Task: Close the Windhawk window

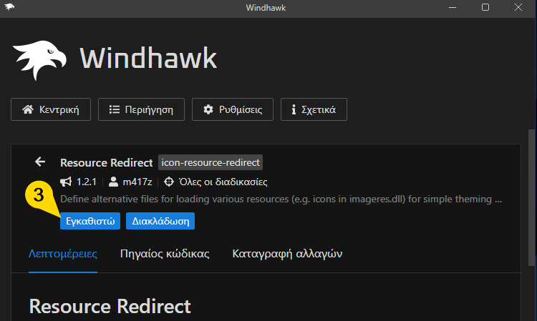Action: tap(518, 7)
